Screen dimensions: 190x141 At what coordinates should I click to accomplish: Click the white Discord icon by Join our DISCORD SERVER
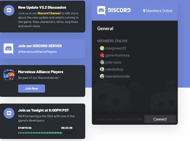9,49
